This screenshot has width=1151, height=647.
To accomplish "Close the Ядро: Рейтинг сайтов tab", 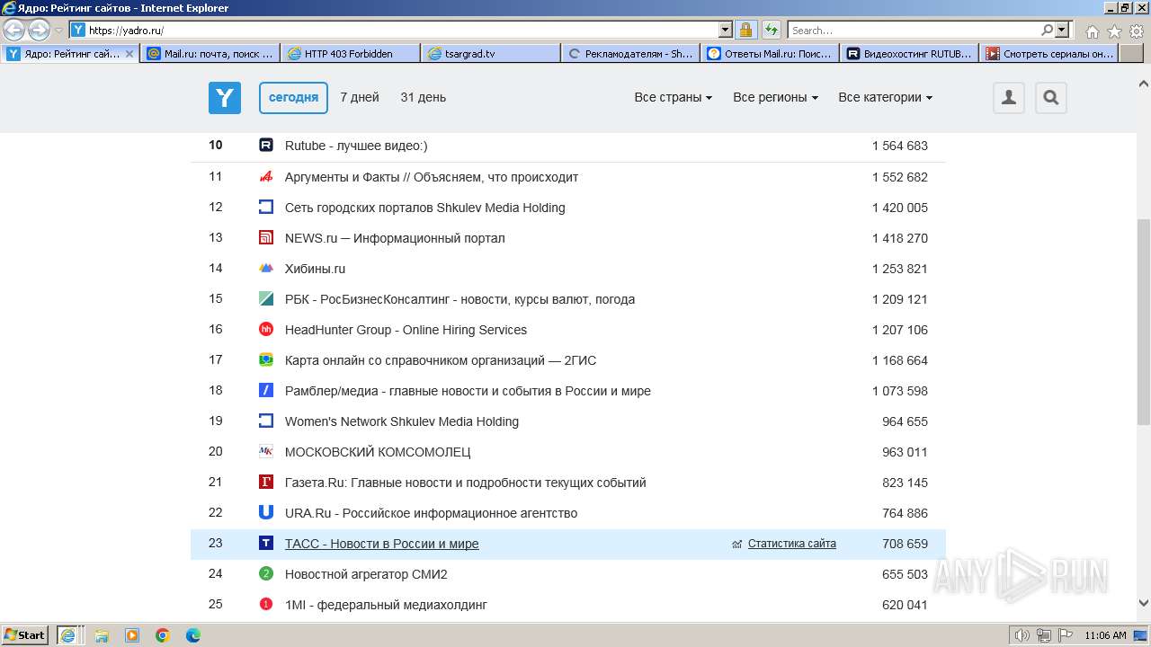I will point(129,54).
